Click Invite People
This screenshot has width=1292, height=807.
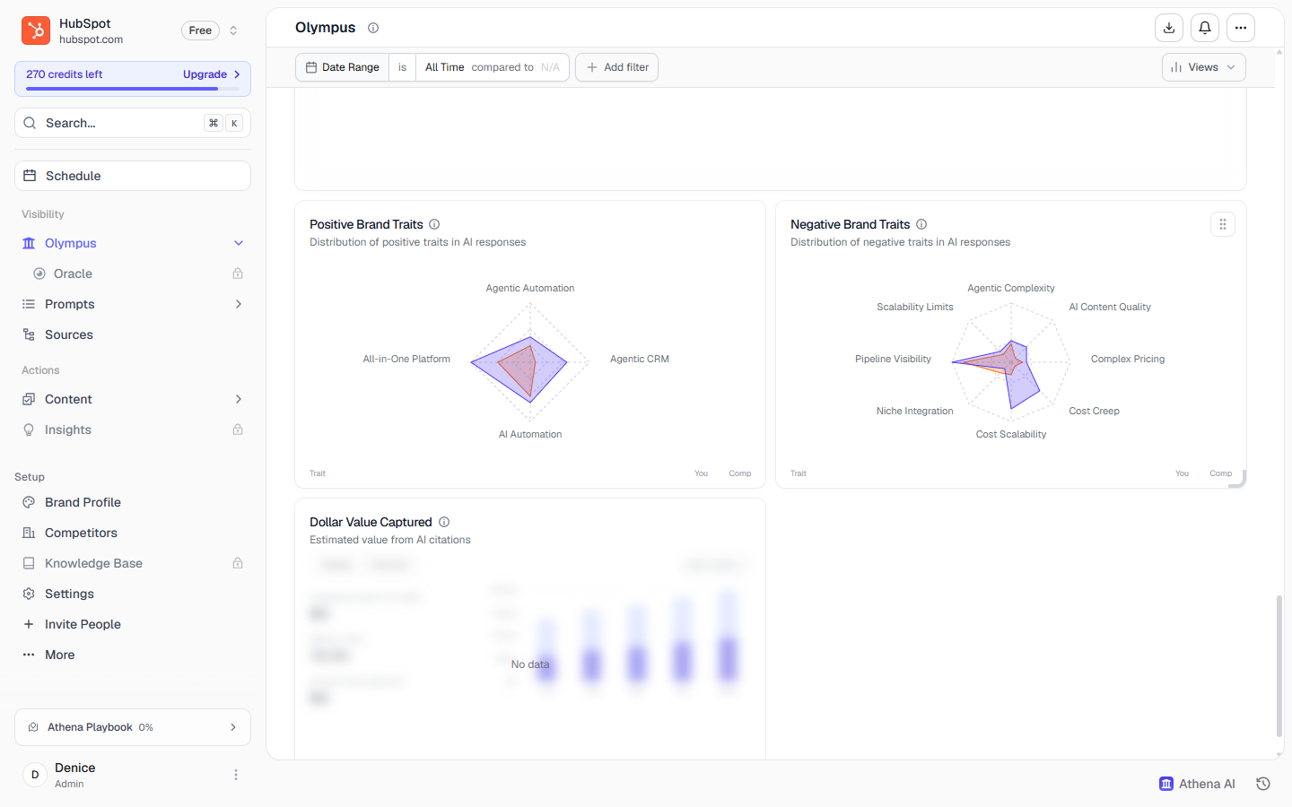133,624
